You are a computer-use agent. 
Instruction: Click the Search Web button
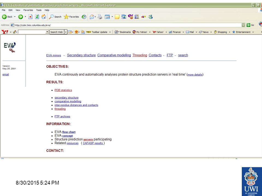coord(57,32)
